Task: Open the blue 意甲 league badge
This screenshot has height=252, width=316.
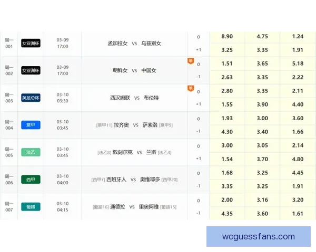Action: pos(31,125)
